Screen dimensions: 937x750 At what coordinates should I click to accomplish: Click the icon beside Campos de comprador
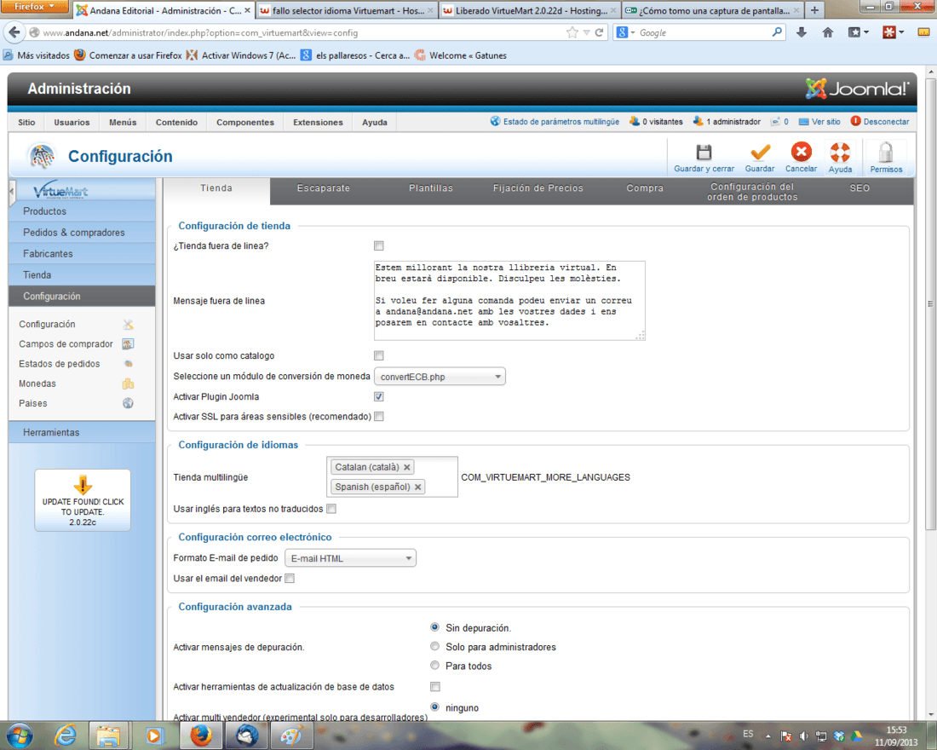[x=128, y=344]
